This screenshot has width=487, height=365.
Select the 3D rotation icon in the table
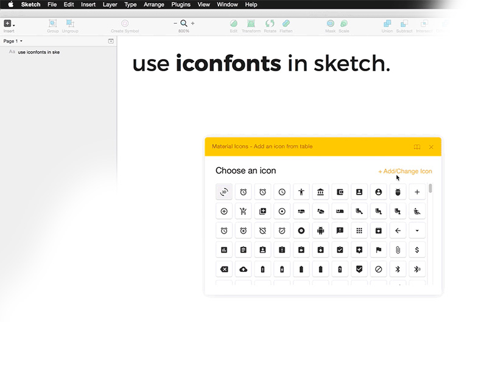pyautogui.click(x=224, y=192)
